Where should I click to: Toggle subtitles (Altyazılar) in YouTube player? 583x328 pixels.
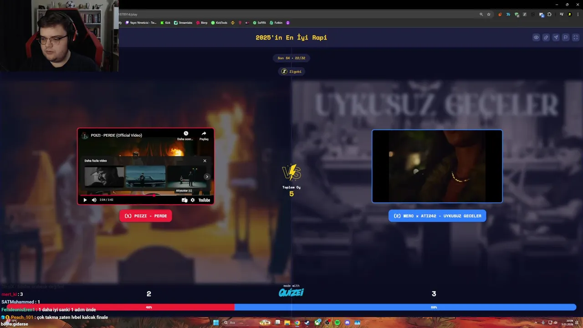click(184, 200)
